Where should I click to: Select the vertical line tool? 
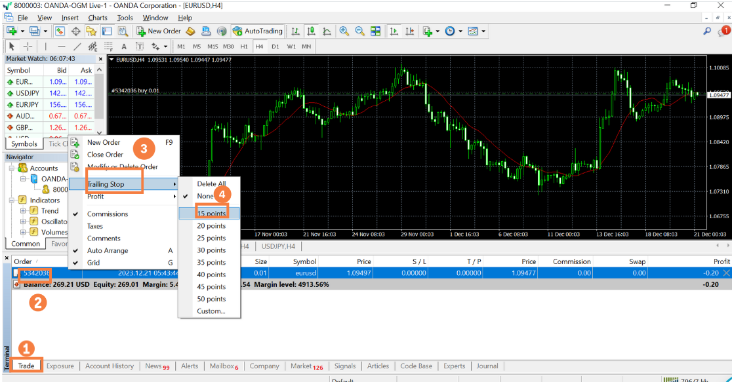click(x=46, y=46)
